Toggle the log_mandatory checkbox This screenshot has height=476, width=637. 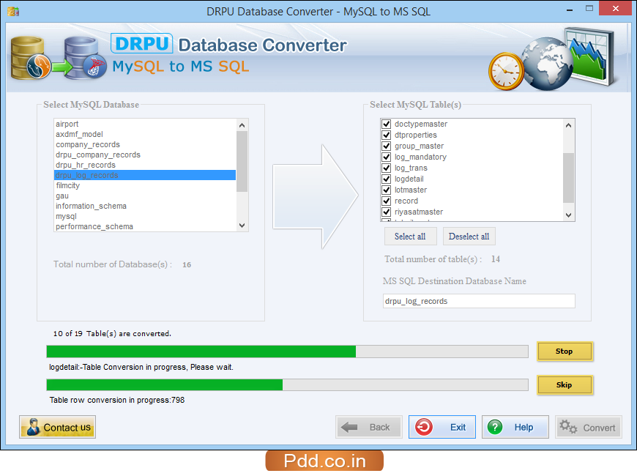coord(387,157)
